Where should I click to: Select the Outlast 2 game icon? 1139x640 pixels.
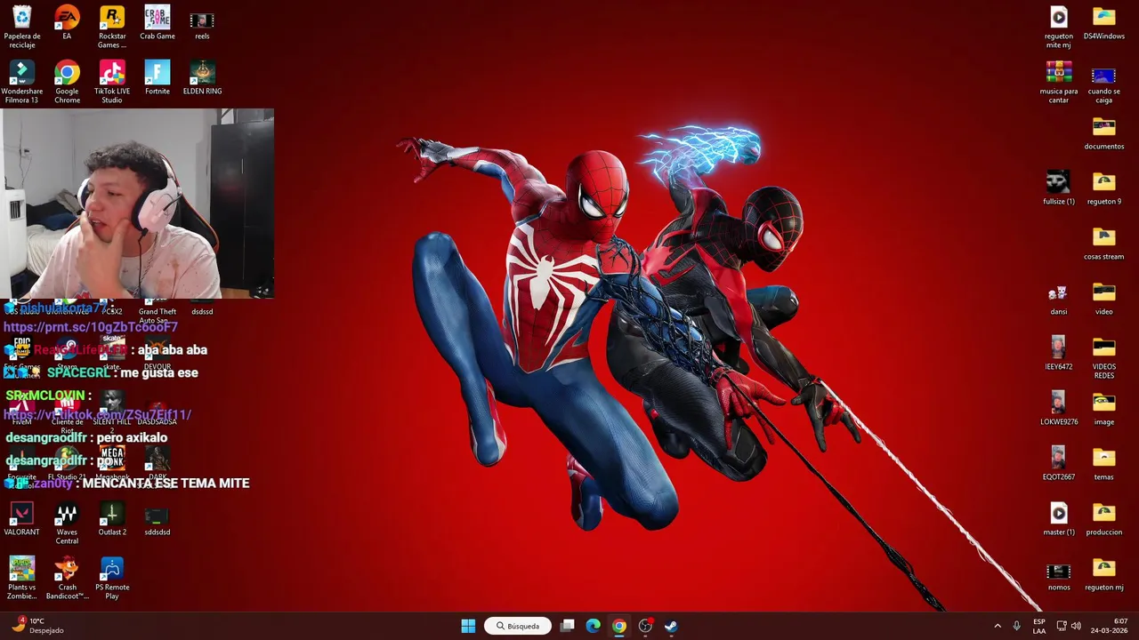(112, 519)
